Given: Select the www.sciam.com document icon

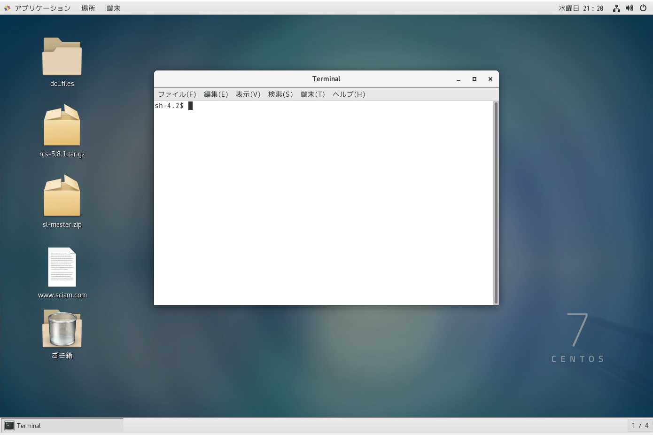Looking at the screenshot, I should 62,267.
